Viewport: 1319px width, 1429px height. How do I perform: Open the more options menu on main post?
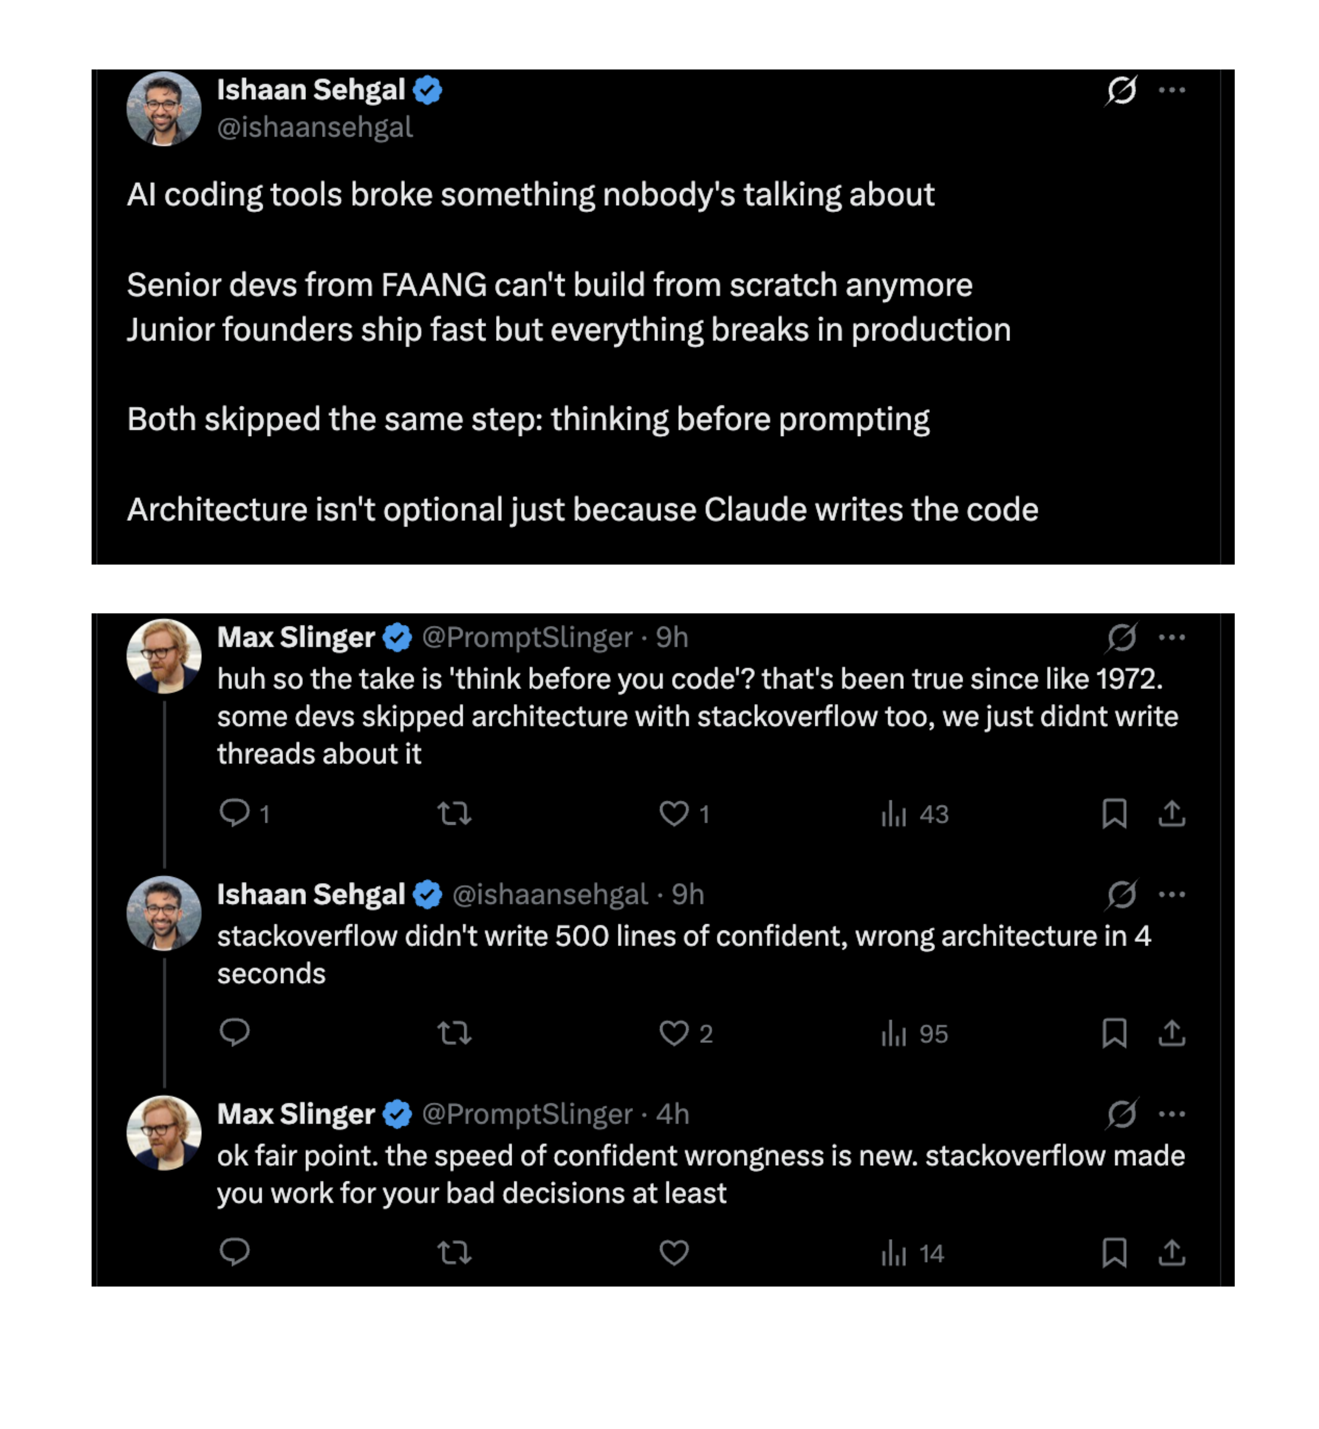(1172, 91)
